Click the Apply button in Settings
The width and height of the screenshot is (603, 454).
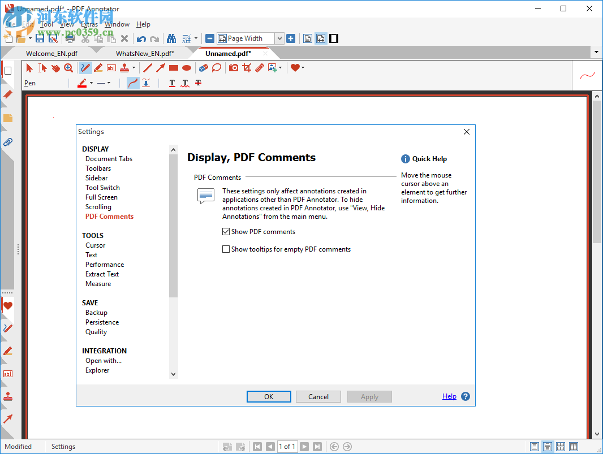369,396
